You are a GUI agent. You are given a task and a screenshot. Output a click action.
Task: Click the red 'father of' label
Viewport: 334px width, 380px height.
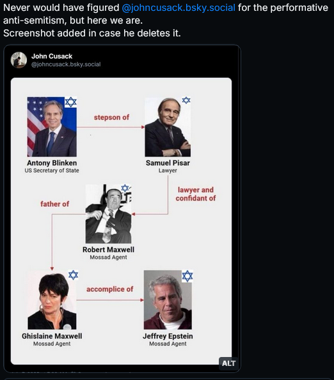[x=54, y=204]
